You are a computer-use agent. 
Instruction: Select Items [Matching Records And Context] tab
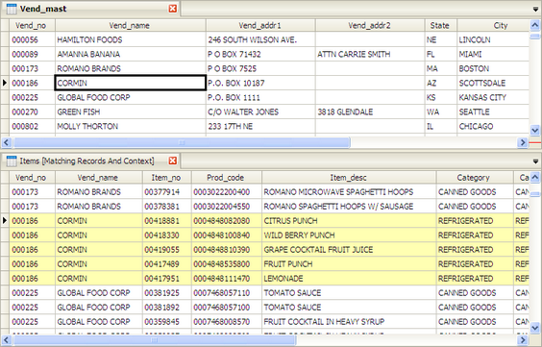tap(91, 161)
